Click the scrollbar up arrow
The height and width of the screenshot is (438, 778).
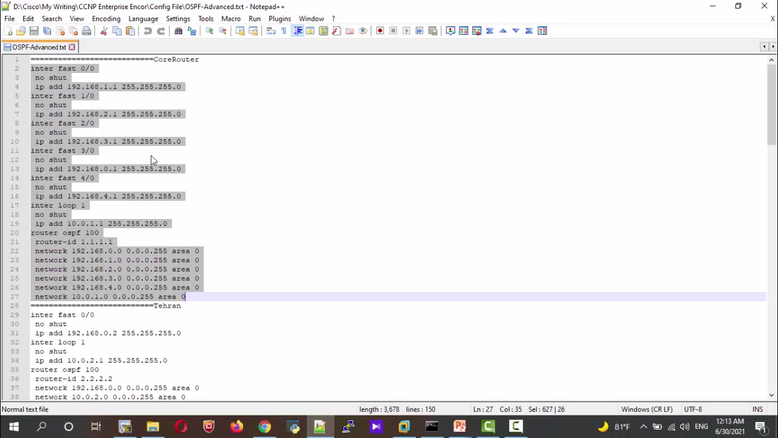coord(771,60)
